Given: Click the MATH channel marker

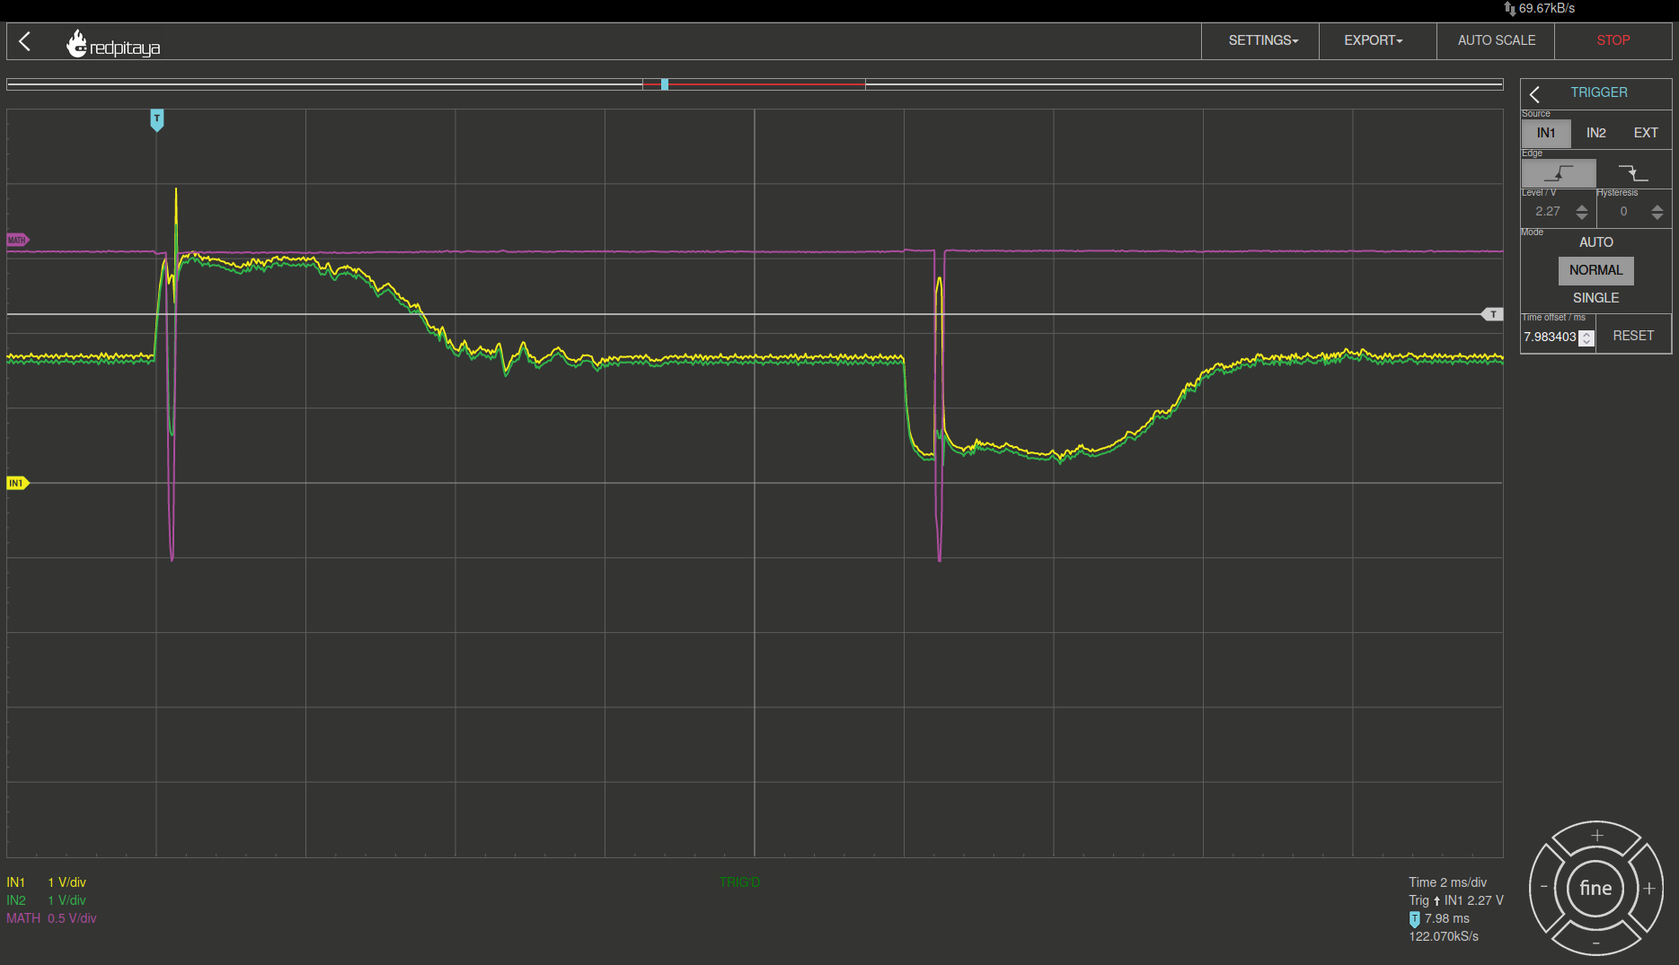Looking at the screenshot, I should [18, 240].
